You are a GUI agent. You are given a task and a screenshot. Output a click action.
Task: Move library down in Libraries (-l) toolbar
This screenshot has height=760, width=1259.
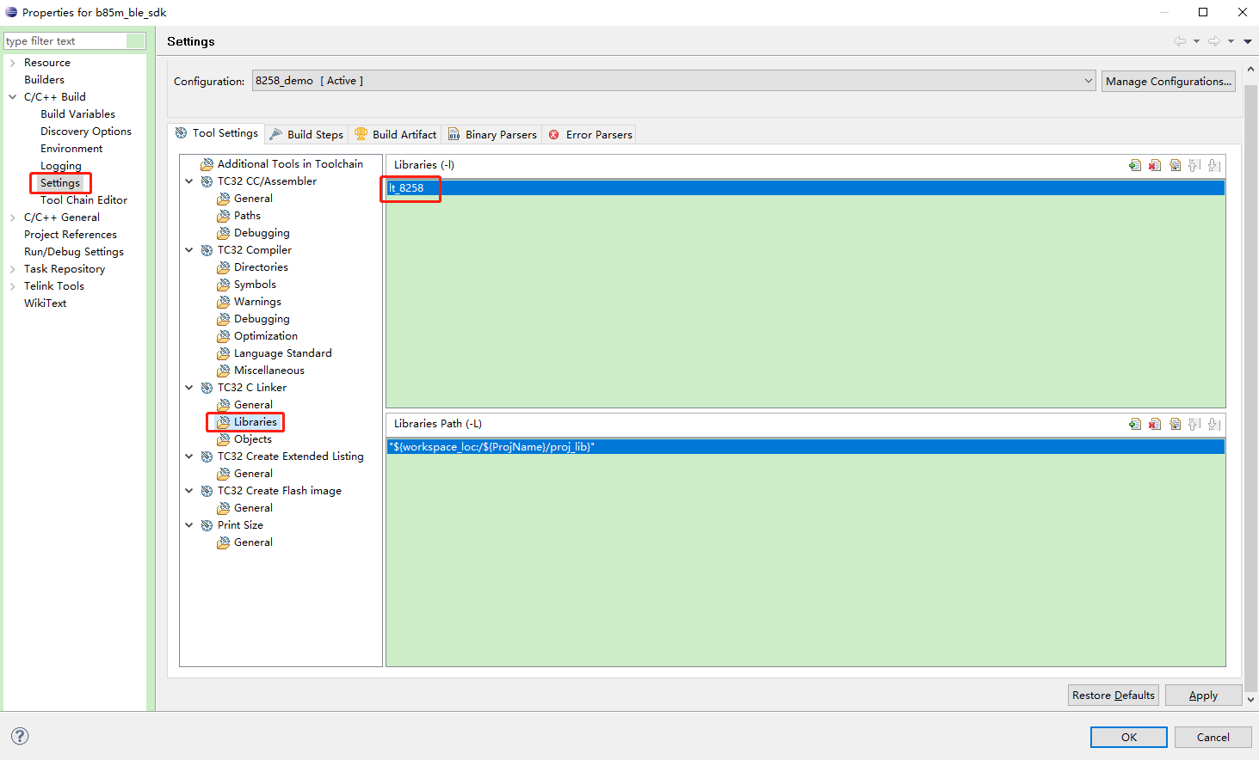point(1214,165)
